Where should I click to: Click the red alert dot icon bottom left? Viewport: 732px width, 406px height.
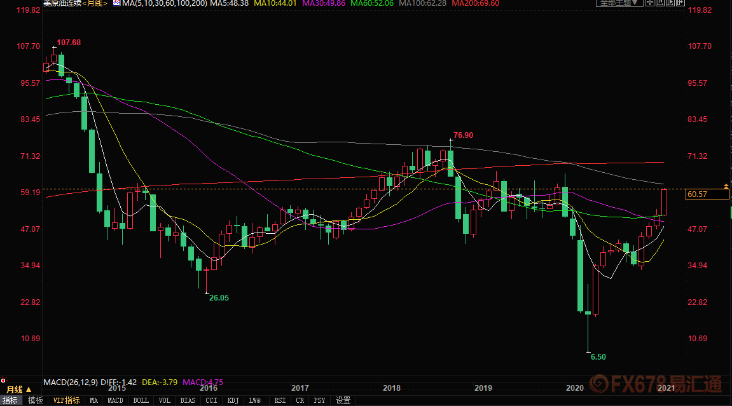click(3, 381)
